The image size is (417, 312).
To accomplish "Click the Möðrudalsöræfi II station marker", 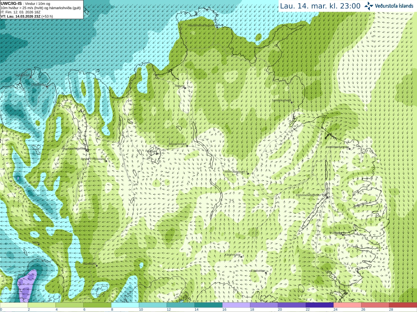I will [248, 174].
